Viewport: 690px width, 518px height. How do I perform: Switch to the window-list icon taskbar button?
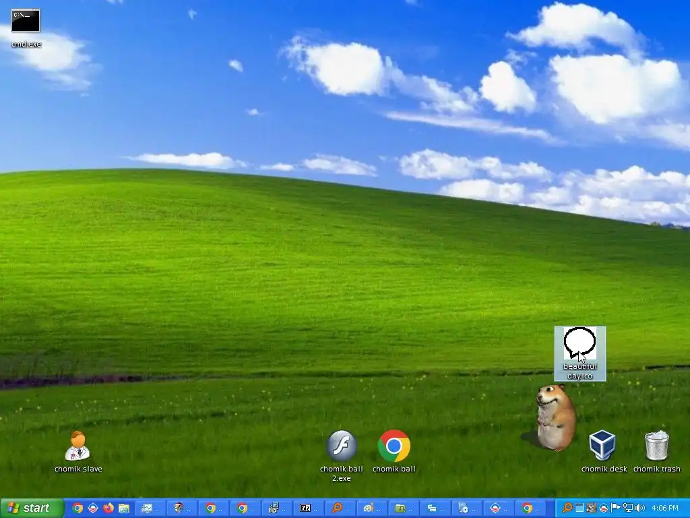436,509
